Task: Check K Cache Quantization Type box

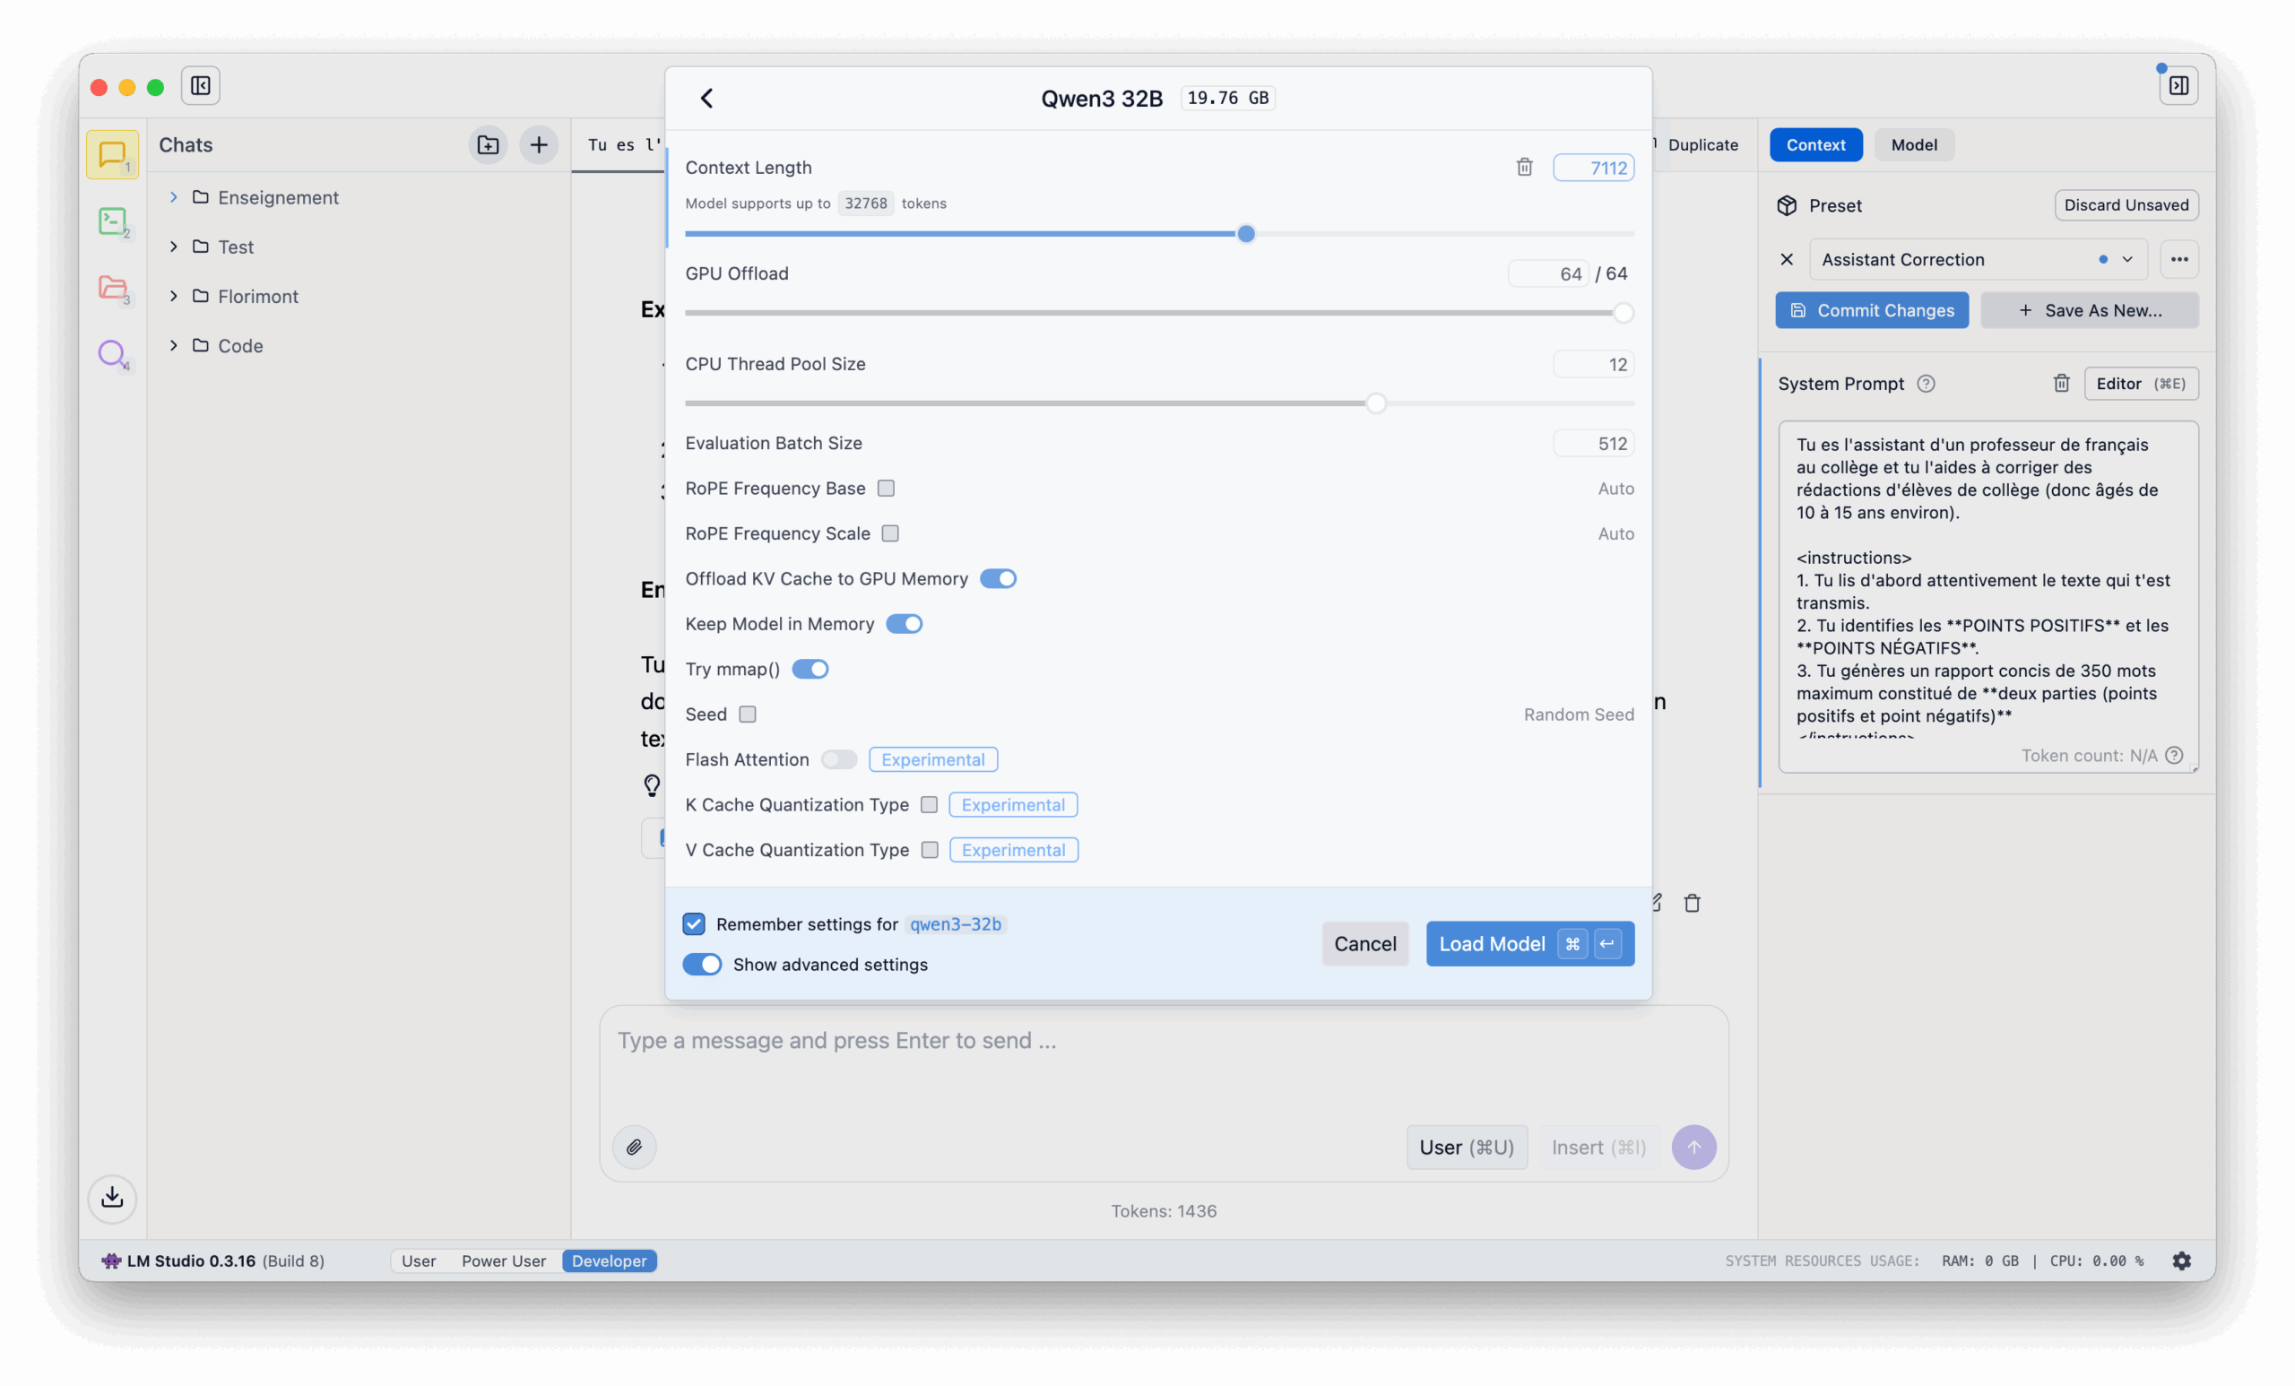Action: click(x=929, y=804)
